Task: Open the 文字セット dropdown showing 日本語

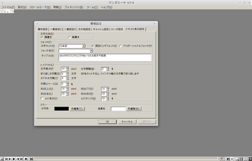Action: click(83, 46)
